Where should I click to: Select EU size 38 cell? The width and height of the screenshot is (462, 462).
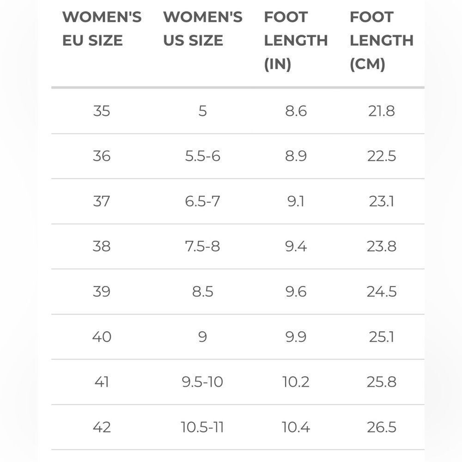pos(102,246)
